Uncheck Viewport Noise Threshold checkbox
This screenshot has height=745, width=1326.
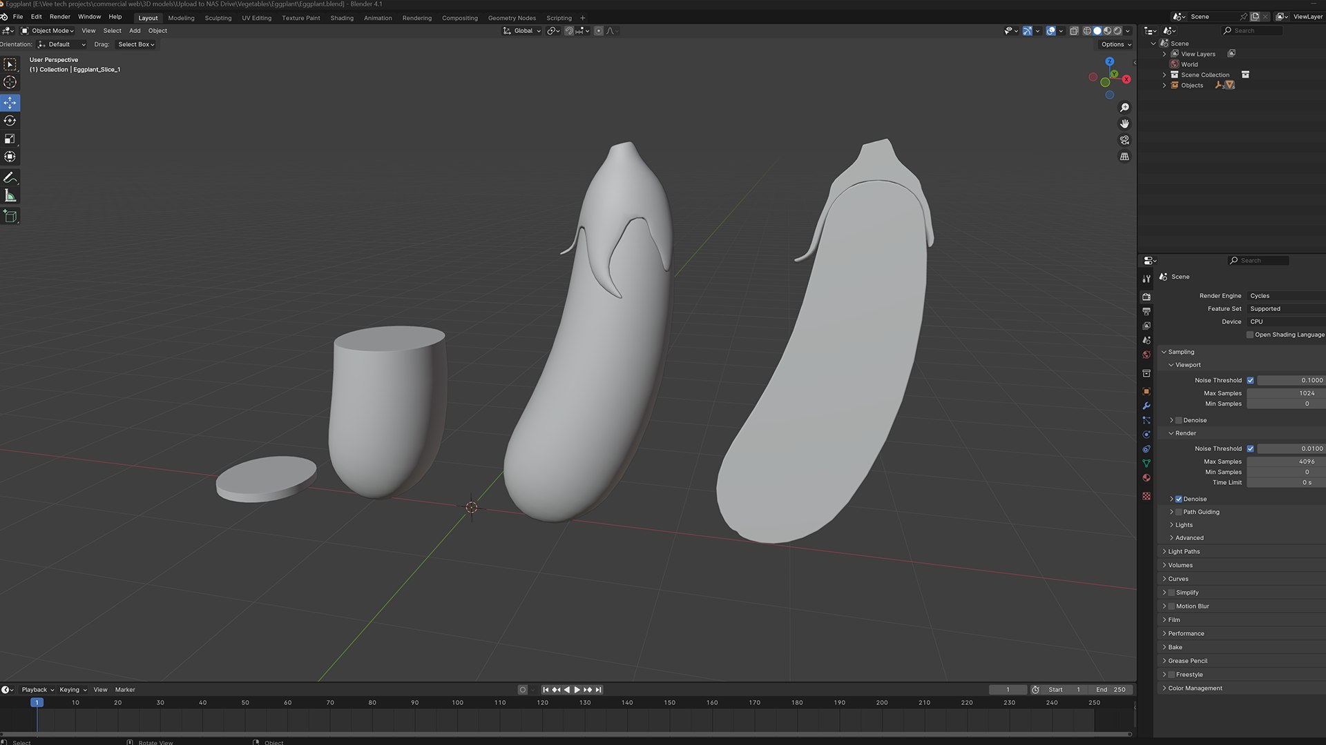(x=1250, y=380)
